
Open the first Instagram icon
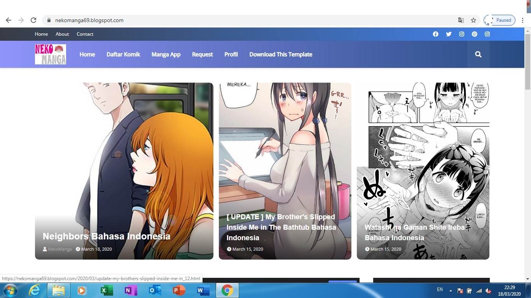pyautogui.click(x=461, y=34)
